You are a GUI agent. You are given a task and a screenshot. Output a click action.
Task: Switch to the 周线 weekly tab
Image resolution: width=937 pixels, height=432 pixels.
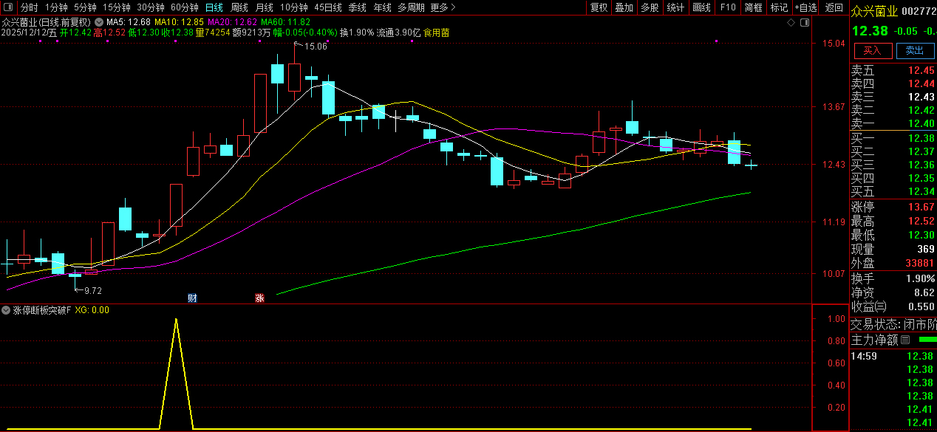239,7
